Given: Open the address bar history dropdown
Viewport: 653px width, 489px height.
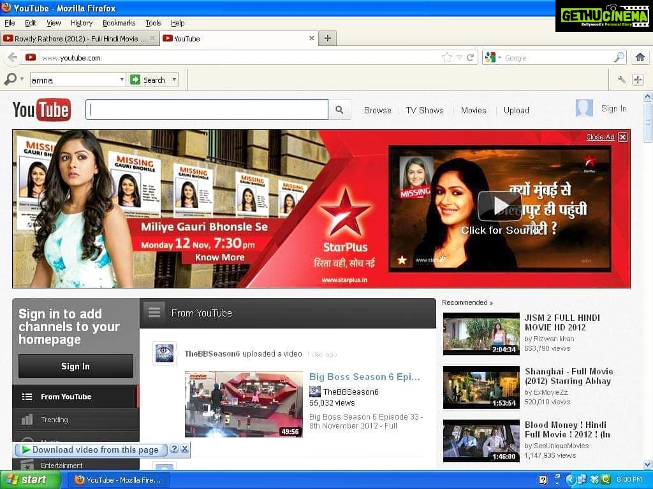Looking at the screenshot, I should 459,57.
